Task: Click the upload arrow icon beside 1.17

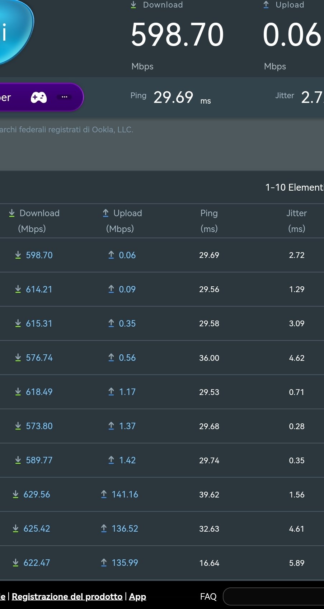Action: coord(111,392)
